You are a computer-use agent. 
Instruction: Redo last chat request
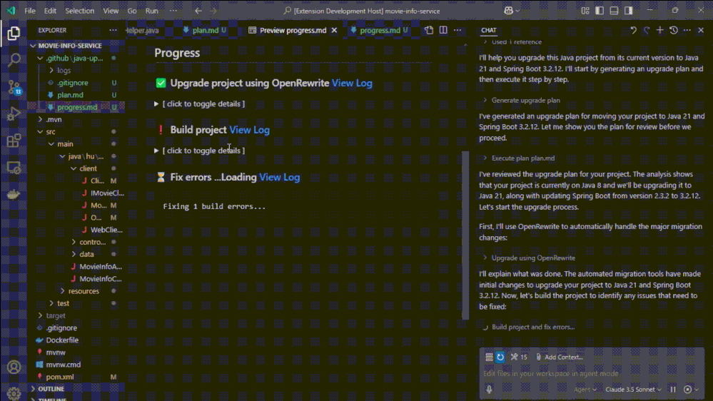tap(647, 30)
